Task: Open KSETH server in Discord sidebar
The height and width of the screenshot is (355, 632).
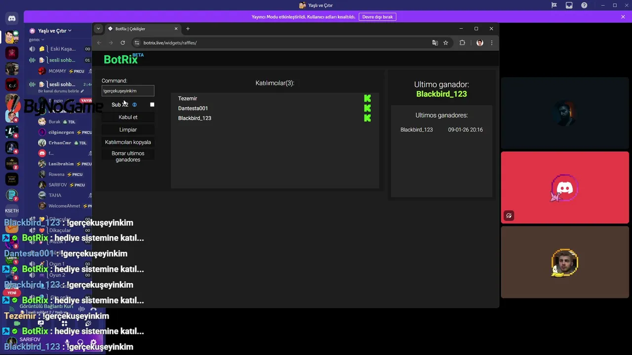Action: (12, 211)
